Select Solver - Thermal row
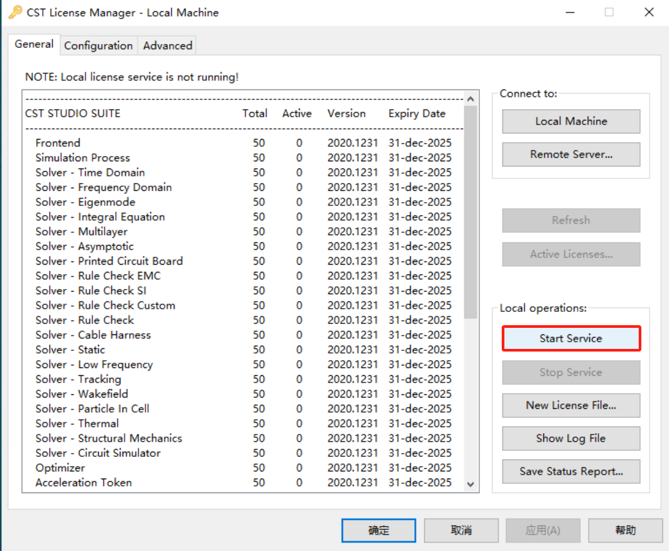This screenshot has width=669, height=551. (x=244, y=423)
